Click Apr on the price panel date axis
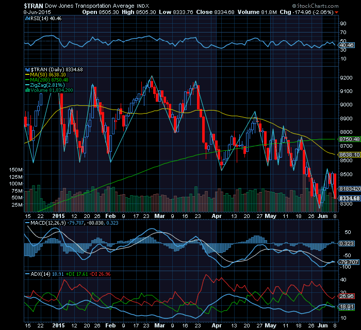361x330 pixels. point(217,216)
